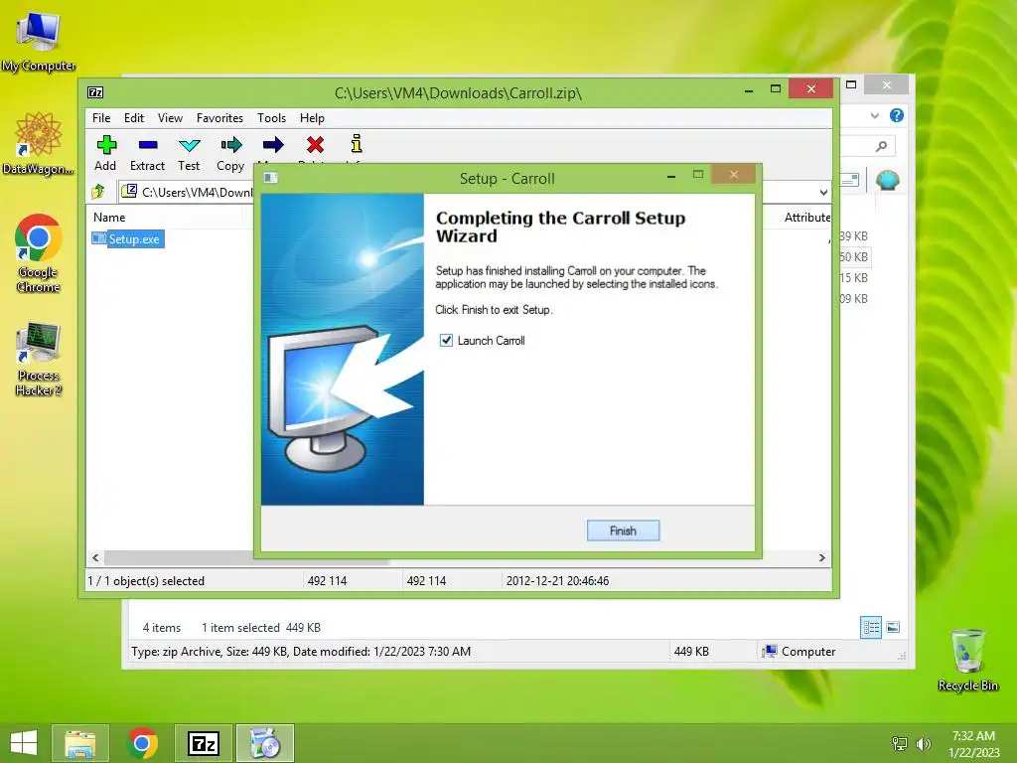Click the Setup - Carroll title bar icon
The image size is (1017, 763).
pos(270,178)
